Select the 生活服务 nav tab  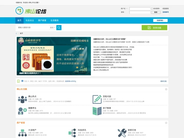(55, 20)
